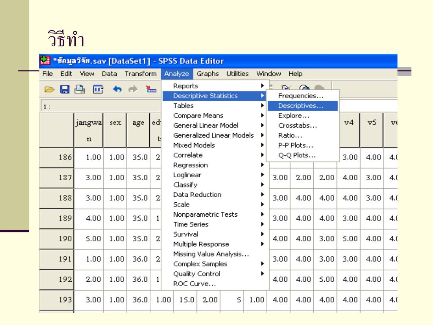Click the age cell 36.0 in row 193
The image size is (433, 325).
pos(138,300)
